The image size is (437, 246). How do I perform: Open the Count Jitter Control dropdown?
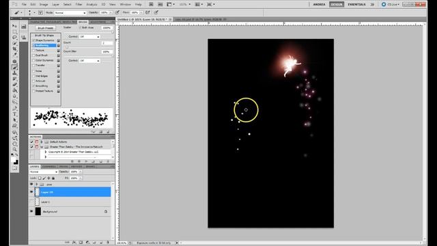(89, 61)
